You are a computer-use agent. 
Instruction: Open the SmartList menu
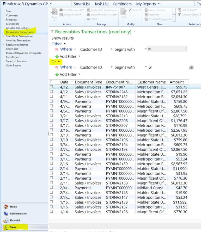[82, 4]
